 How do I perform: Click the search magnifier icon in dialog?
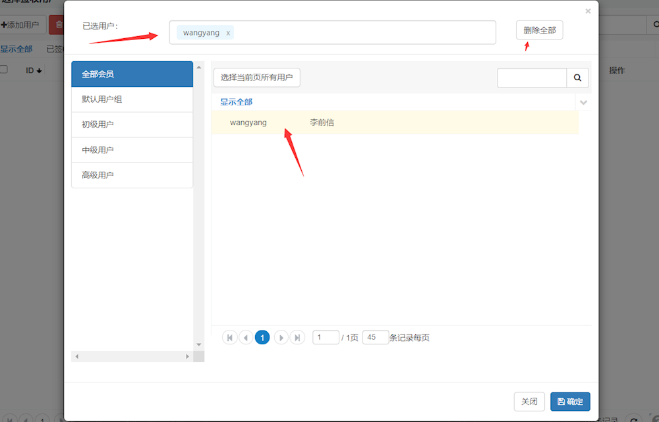tap(577, 78)
